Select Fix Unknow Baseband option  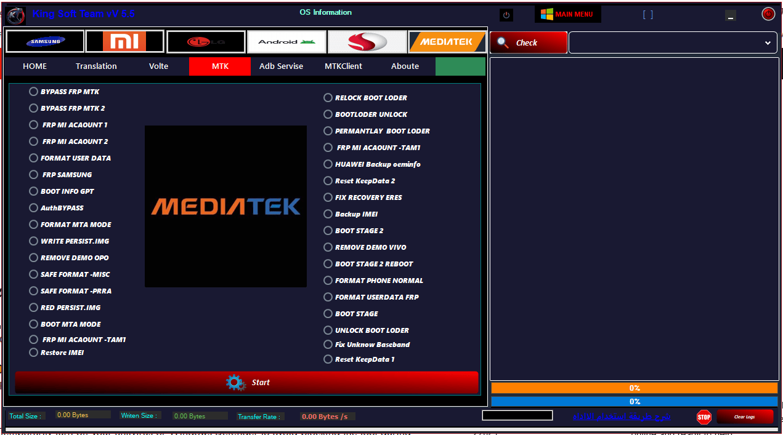pos(367,345)
